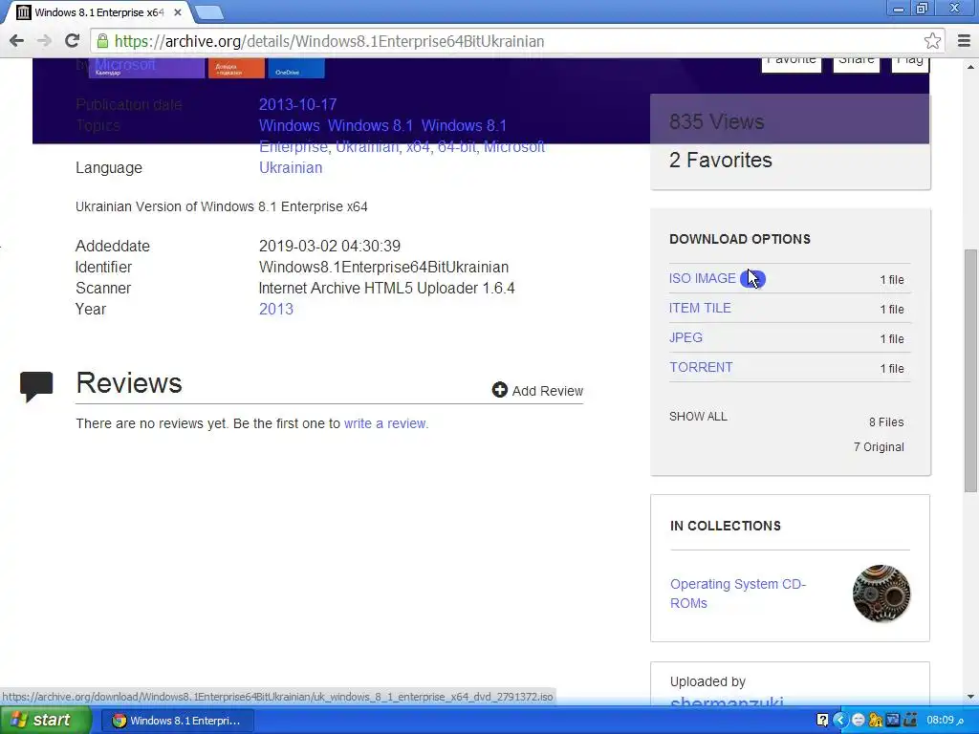Click the Reviews speech bubble icon
Screen dimensions: 979x734
point(36,387)
